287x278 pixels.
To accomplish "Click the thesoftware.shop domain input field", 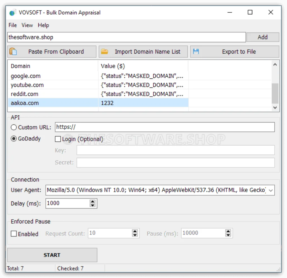I will point(126,37).
